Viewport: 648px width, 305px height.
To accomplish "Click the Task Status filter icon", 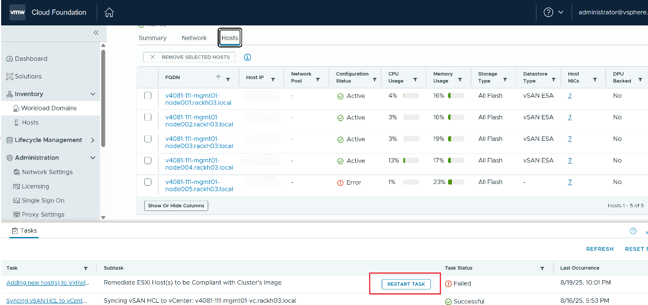I will (542, 268).
